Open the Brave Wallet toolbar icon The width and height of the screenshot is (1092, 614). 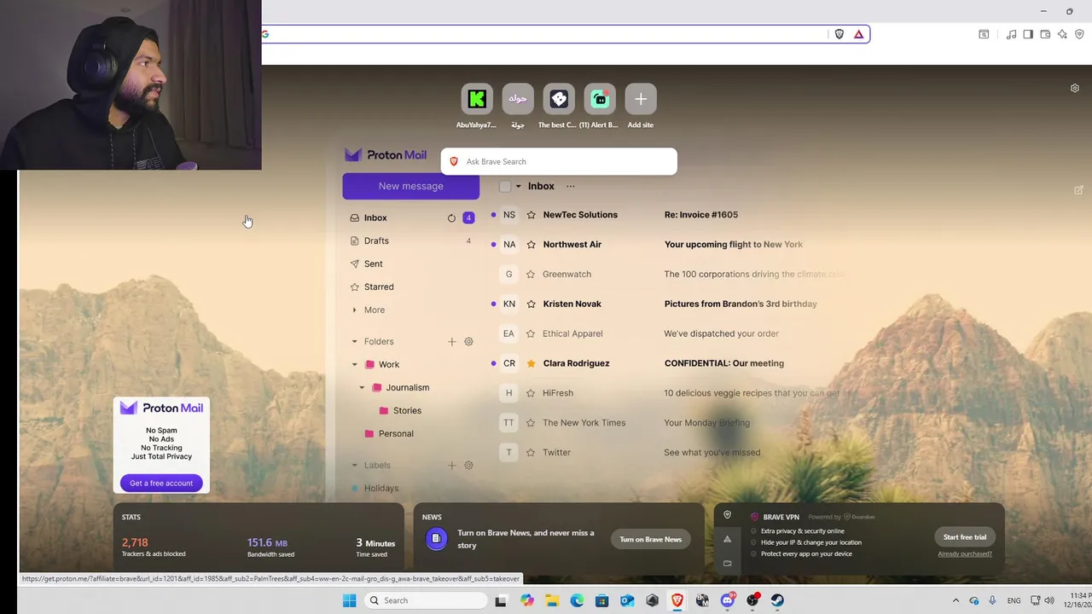pos(1045,34)
